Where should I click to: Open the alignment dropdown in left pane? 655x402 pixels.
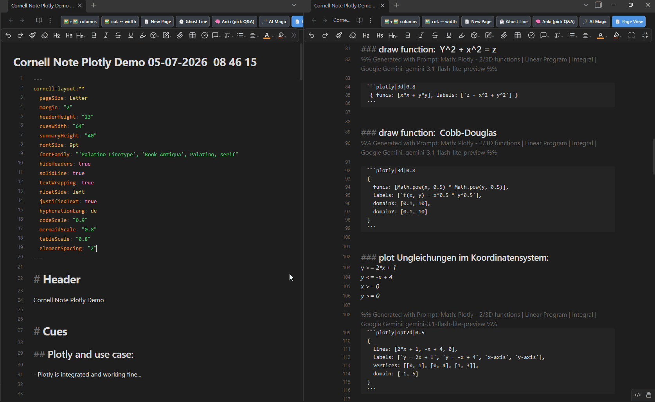click(x=254, y=36)
